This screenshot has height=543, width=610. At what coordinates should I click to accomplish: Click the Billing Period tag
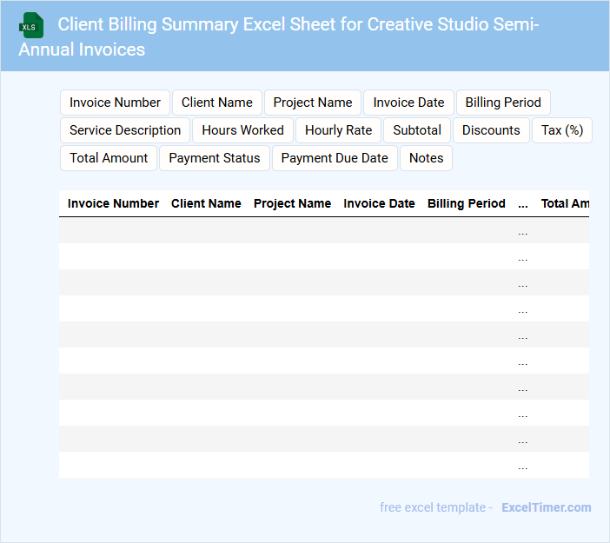(503, 103)
